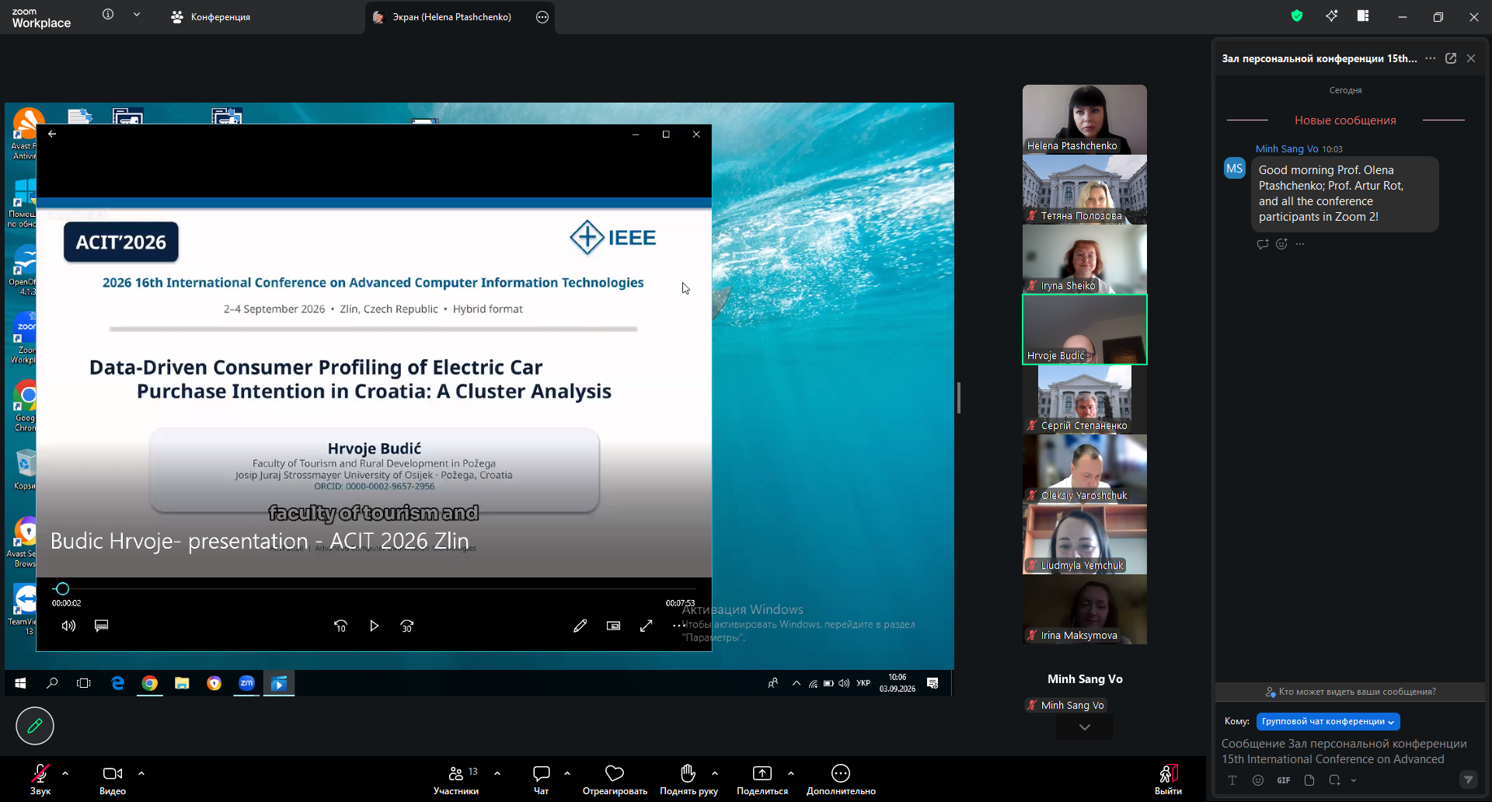Reply to Minh Sang Vo's message

pos(1263,244)
